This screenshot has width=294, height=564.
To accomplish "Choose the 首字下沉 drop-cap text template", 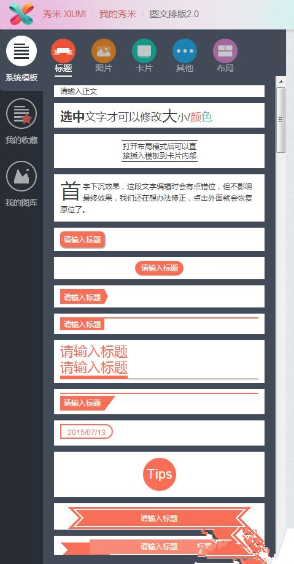I will click(x=159, y=198).
